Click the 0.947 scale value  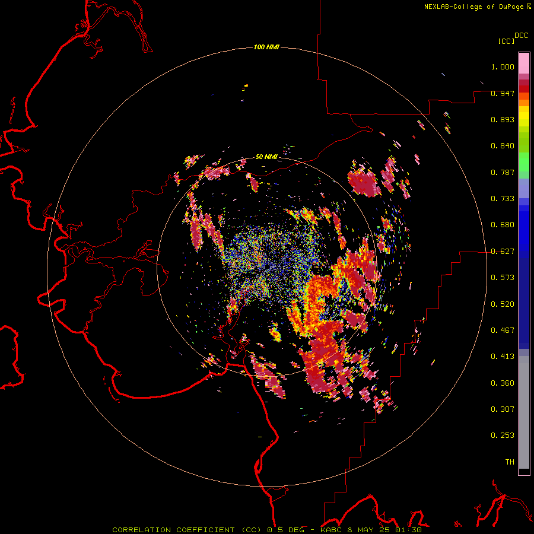coord(503,93)
